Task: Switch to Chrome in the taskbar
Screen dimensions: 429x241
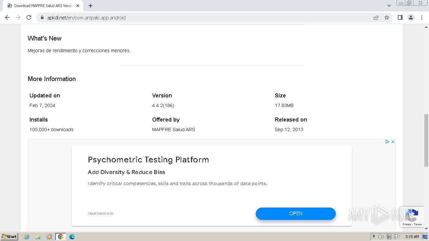Action: tap(61, 237)
